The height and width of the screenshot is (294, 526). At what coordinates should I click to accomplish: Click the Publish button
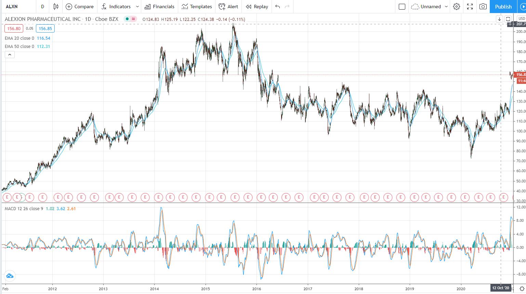[503, 7]
